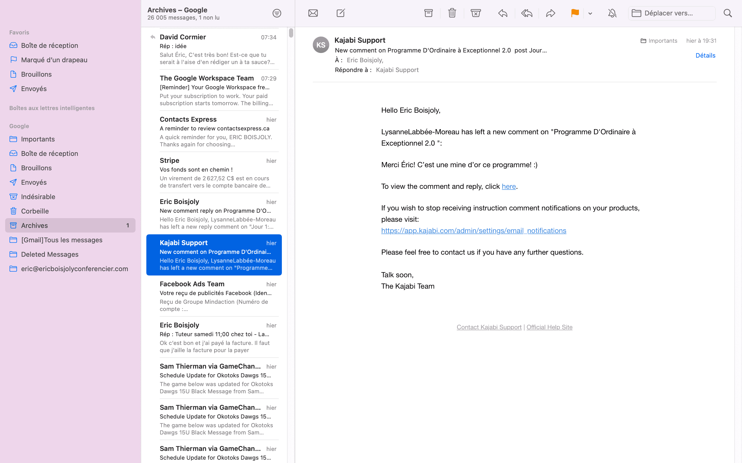Reply all to this message
The image size is (742, 463).
pos(527,13)
